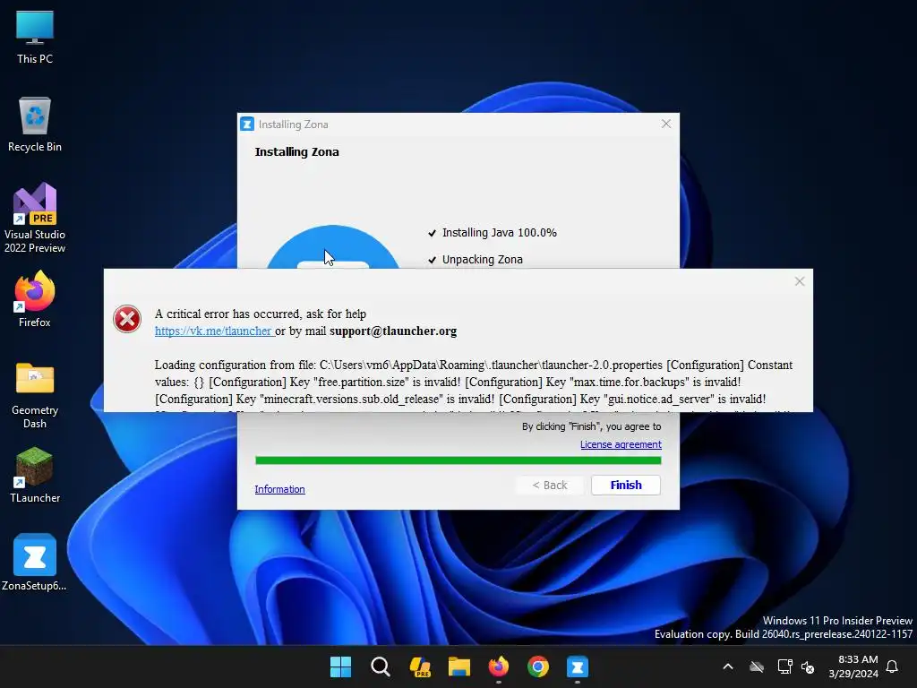Click Zona icon in installer title bar
The width and height of the screenshot is (917, 688).
point(247,124)
